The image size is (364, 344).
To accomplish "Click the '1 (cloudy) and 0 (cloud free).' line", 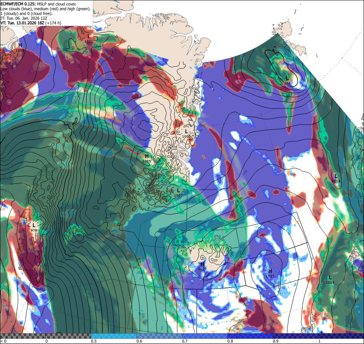I will 27,13.
